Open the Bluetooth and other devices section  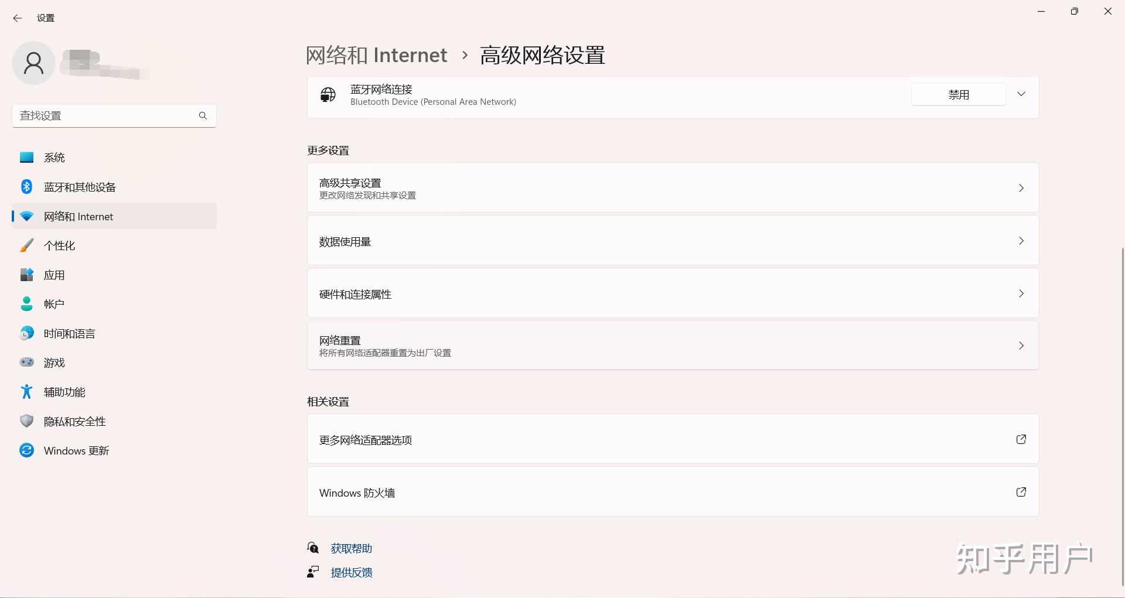coord(80,187)
